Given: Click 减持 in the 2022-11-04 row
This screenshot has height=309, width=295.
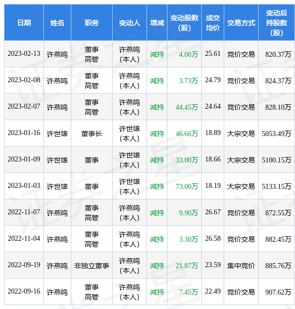Looking at the screenshot, I should (x=157, y=239).
